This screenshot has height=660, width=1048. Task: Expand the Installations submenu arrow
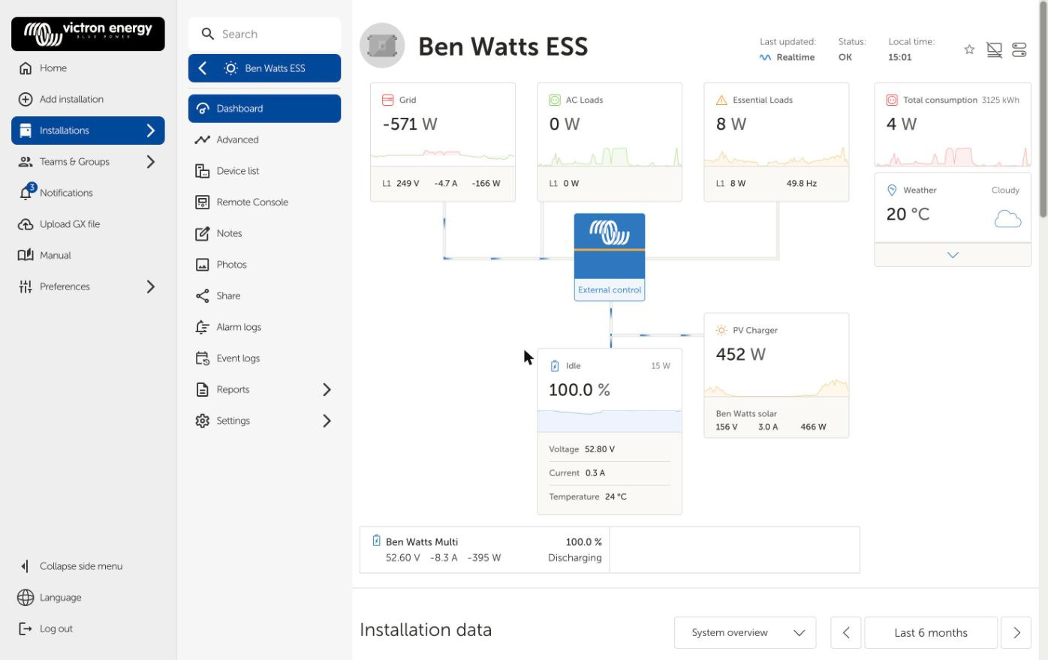[150, 130]
